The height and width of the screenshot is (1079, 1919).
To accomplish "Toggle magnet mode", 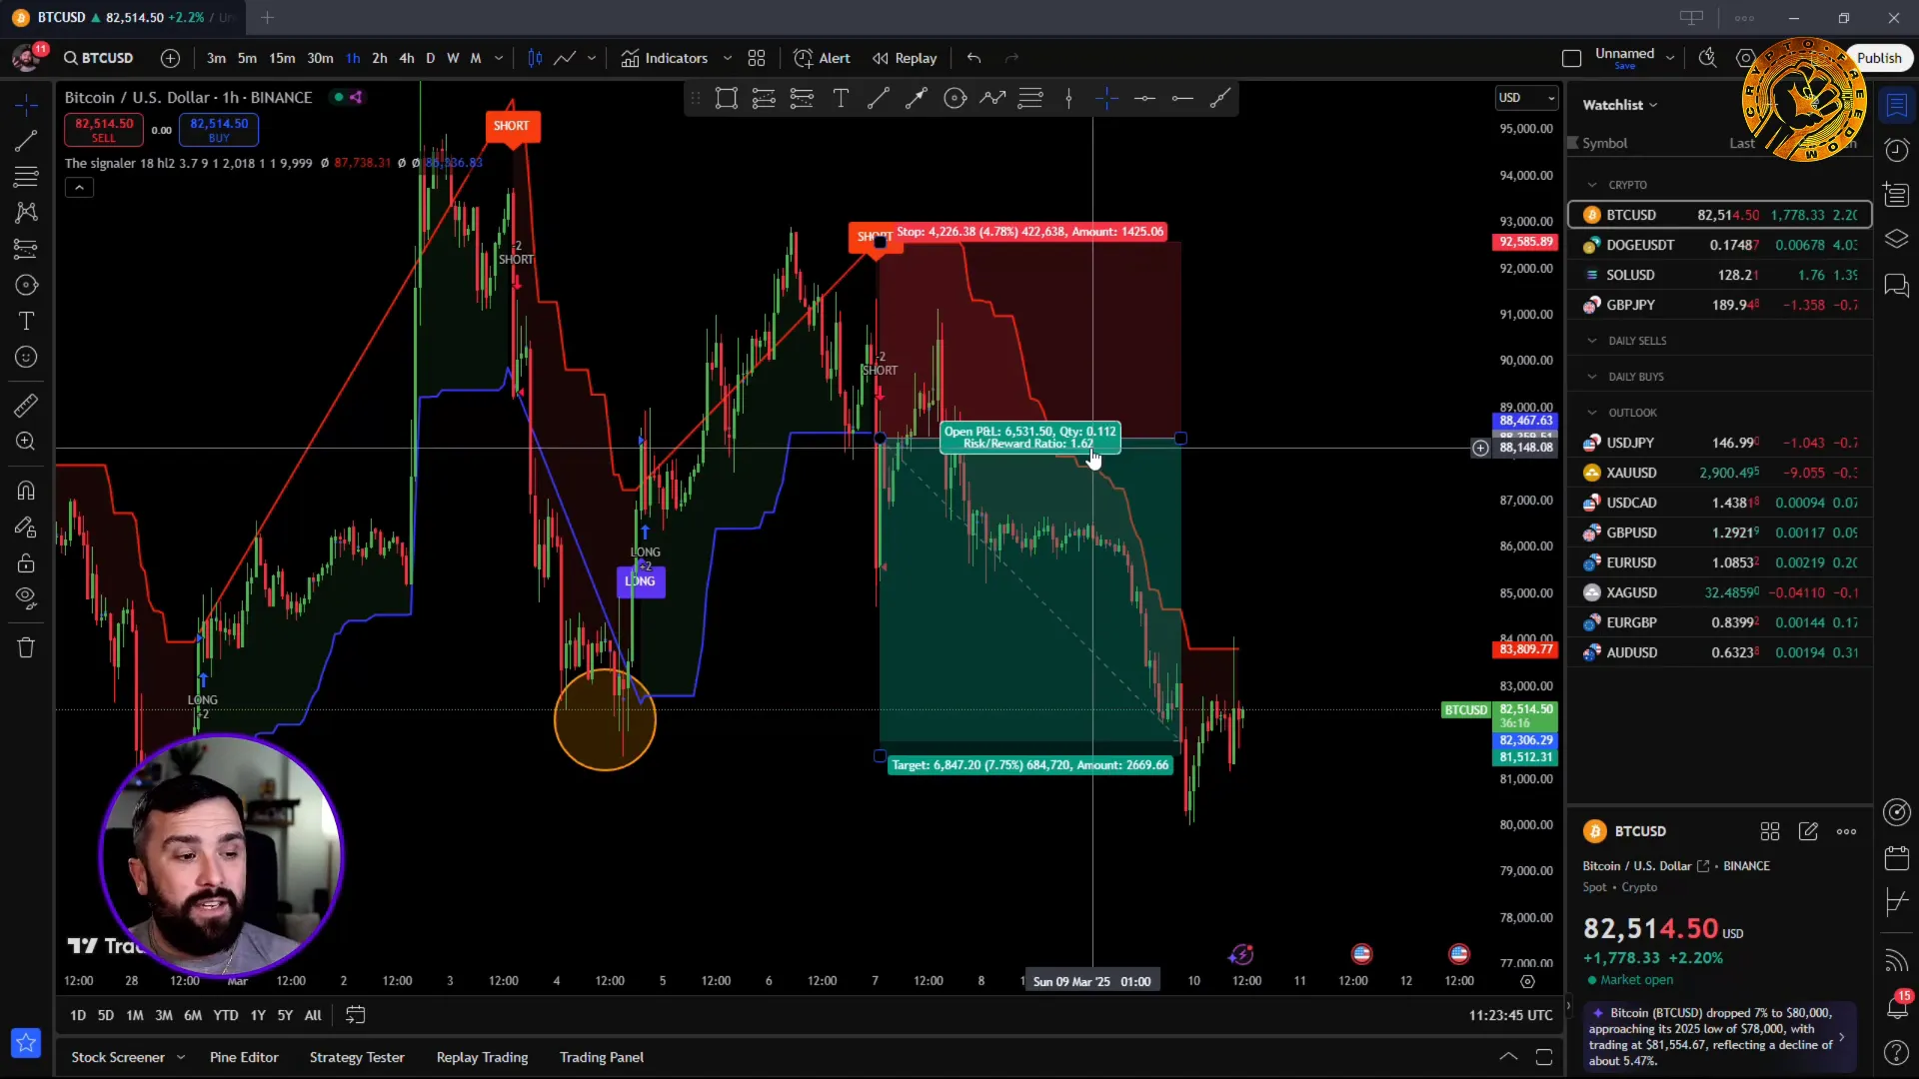I will click(x=26, y=490).
